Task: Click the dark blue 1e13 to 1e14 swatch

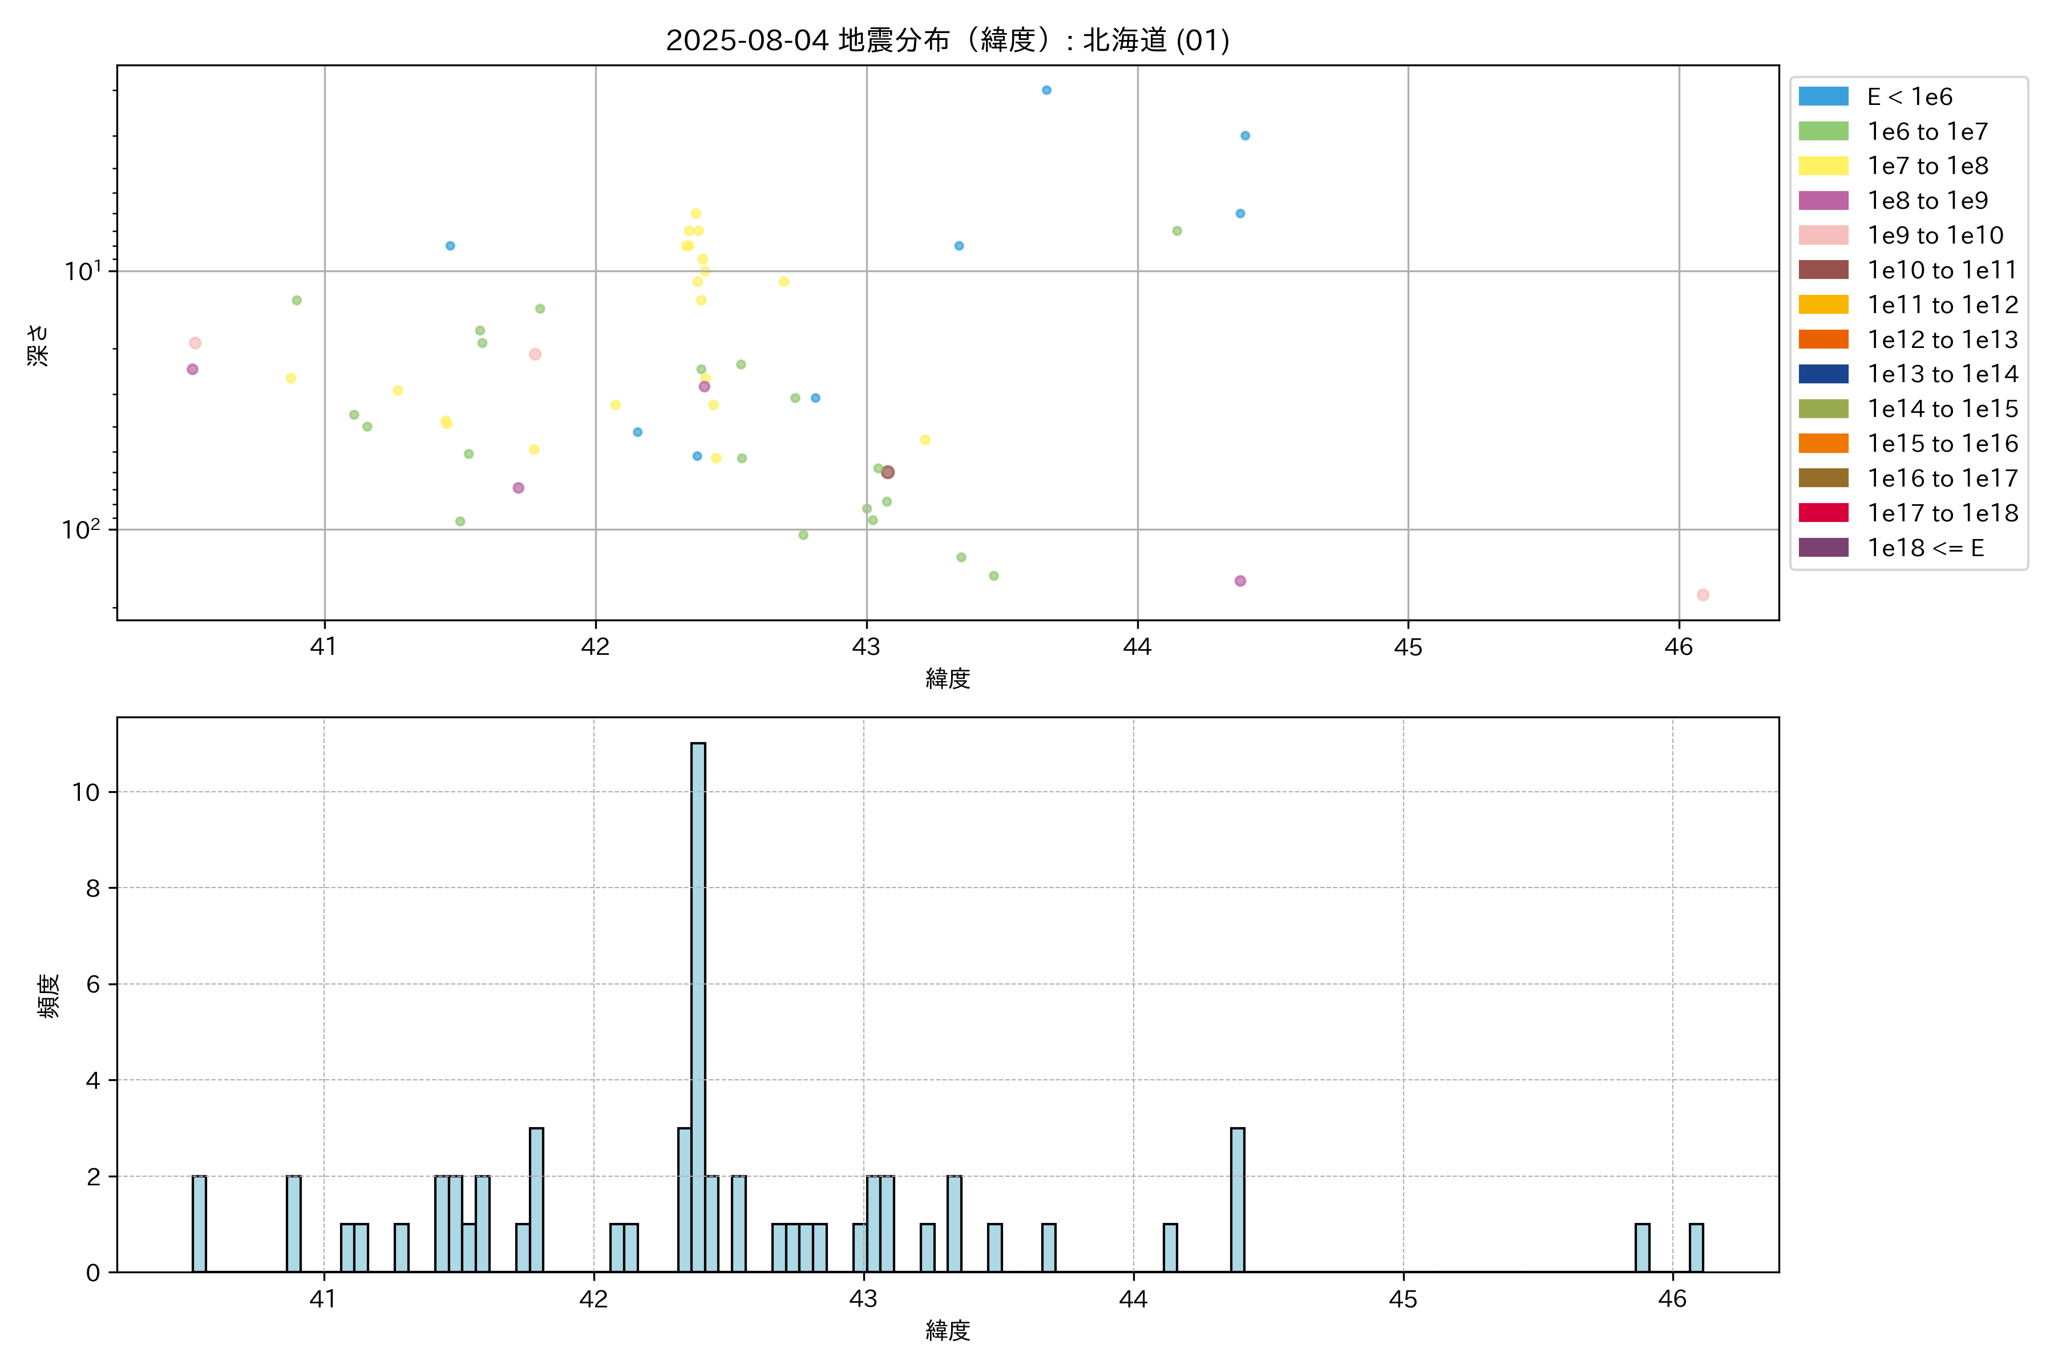Action: point(1823,375)
